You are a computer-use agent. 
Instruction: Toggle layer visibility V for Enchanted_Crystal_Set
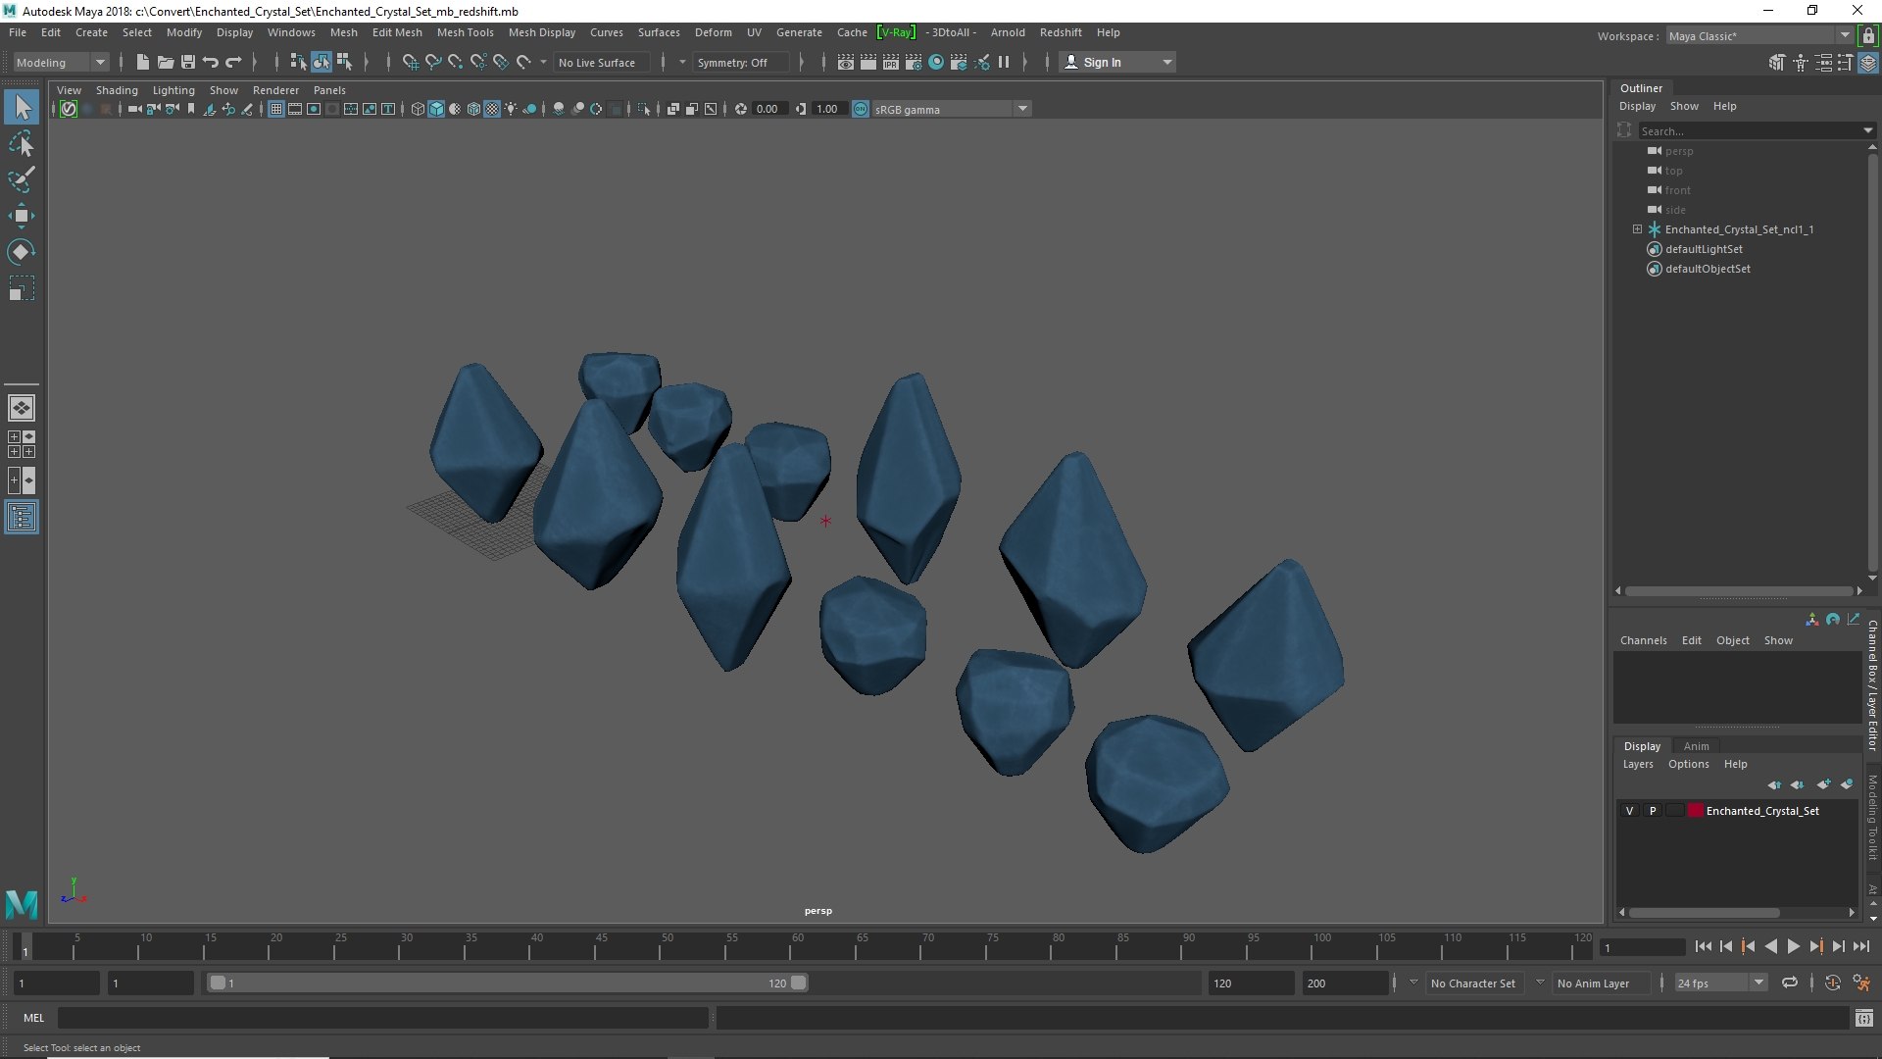[1629, 811]
